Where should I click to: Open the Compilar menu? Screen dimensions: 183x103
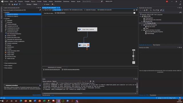pos(27,1)
